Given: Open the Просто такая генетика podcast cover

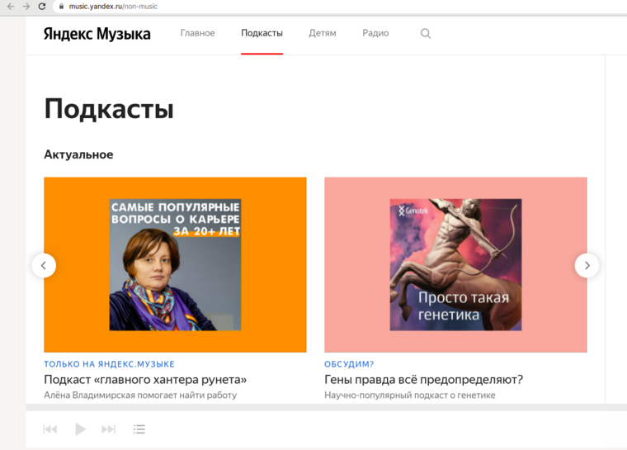Looking at the screenshot, I should [x=455, y=265].
